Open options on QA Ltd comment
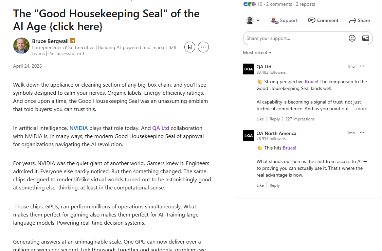The image size is (382, 251). pos(362,66)
